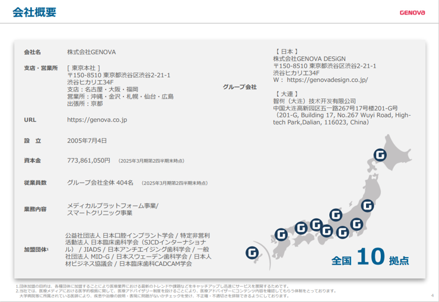Select the G marker on Hokkaido

click(380, 155)
